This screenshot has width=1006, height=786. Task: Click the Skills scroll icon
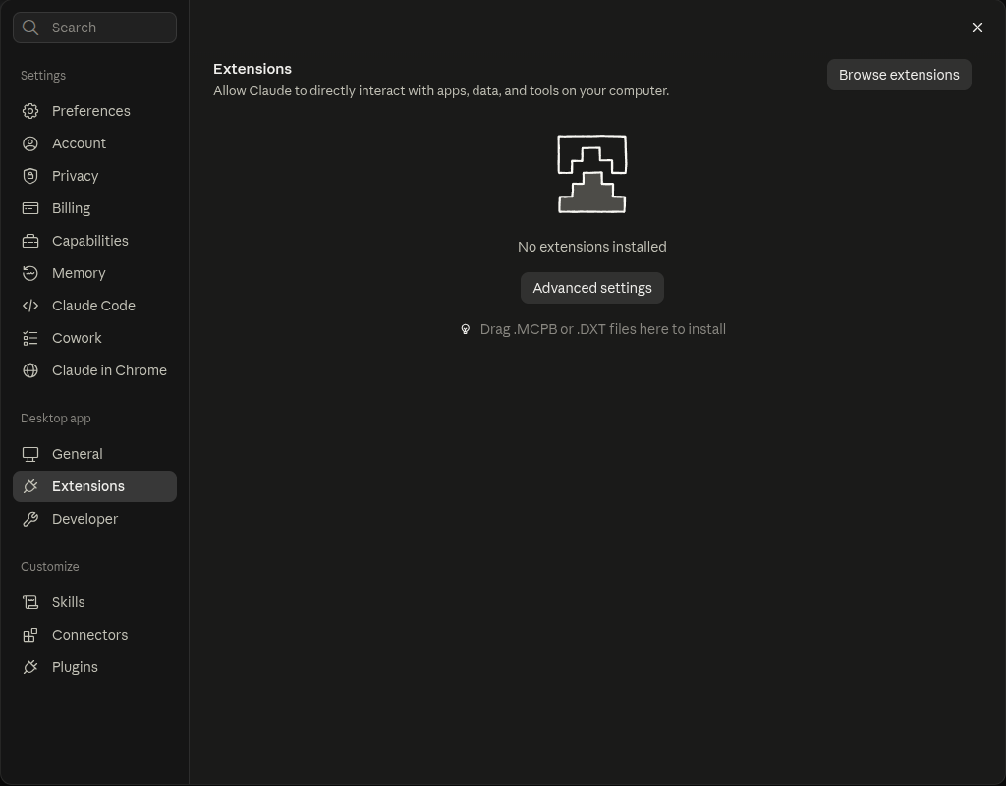30,602
